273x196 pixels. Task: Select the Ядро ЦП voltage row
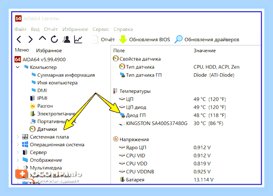(136, 147)
